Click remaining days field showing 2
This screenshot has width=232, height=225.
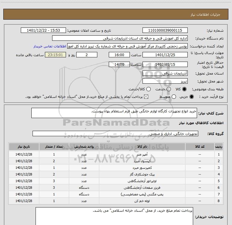[x=87, y=55]
